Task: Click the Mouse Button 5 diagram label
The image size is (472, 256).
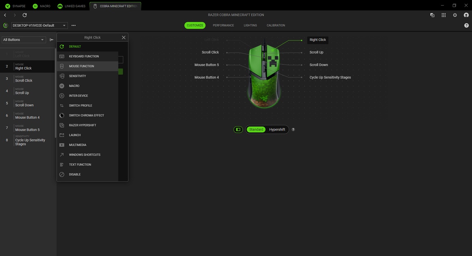Action: (x=207, y=65)
